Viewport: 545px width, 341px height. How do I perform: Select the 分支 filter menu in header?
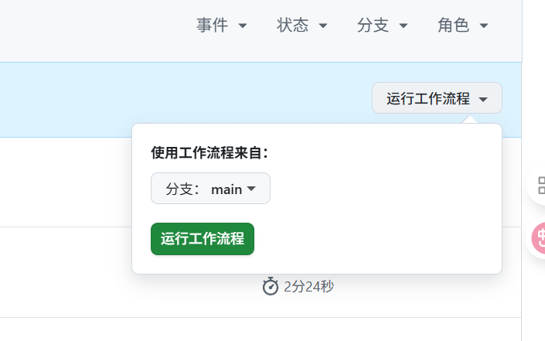pos(382,26)
